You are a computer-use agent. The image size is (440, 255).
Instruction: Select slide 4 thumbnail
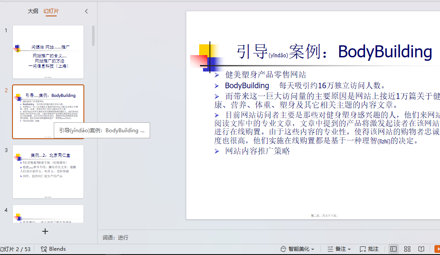point(48,214)
